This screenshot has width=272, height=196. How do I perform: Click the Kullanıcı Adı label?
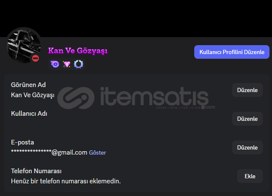tap(29, 114)
